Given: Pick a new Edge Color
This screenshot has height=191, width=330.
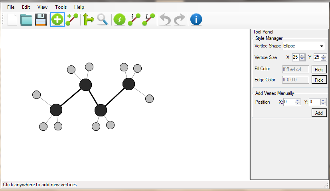Looking at the screenshot, I should click(319, 80).
